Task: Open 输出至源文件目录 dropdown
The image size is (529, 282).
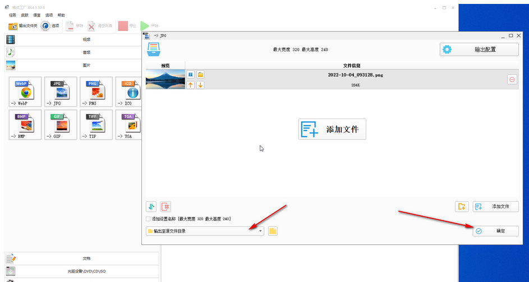Action: (205, 231)
